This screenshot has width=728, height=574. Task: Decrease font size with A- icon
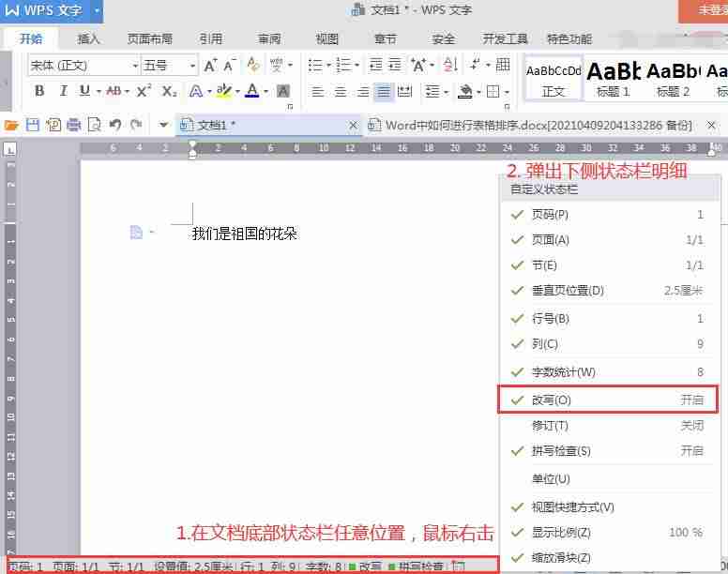(x=230, y=66)
